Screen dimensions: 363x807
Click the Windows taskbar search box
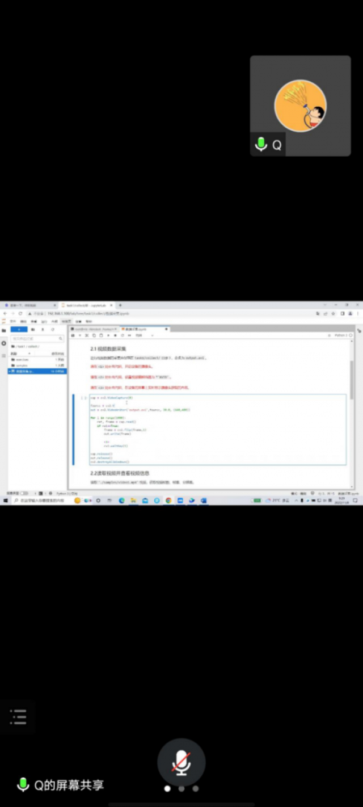(43, 501)
